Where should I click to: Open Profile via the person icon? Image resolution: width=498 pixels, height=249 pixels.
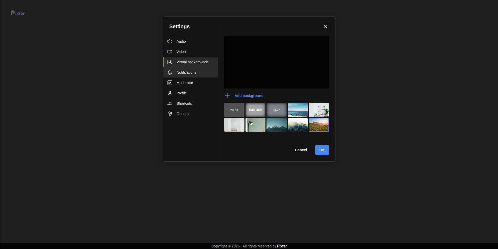tap(170, 93)
